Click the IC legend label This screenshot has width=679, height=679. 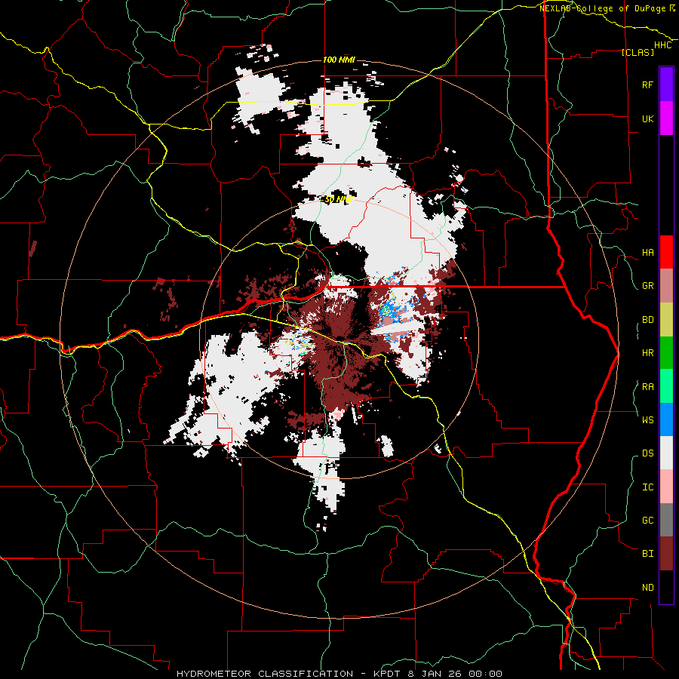click(x=647, y=487)
